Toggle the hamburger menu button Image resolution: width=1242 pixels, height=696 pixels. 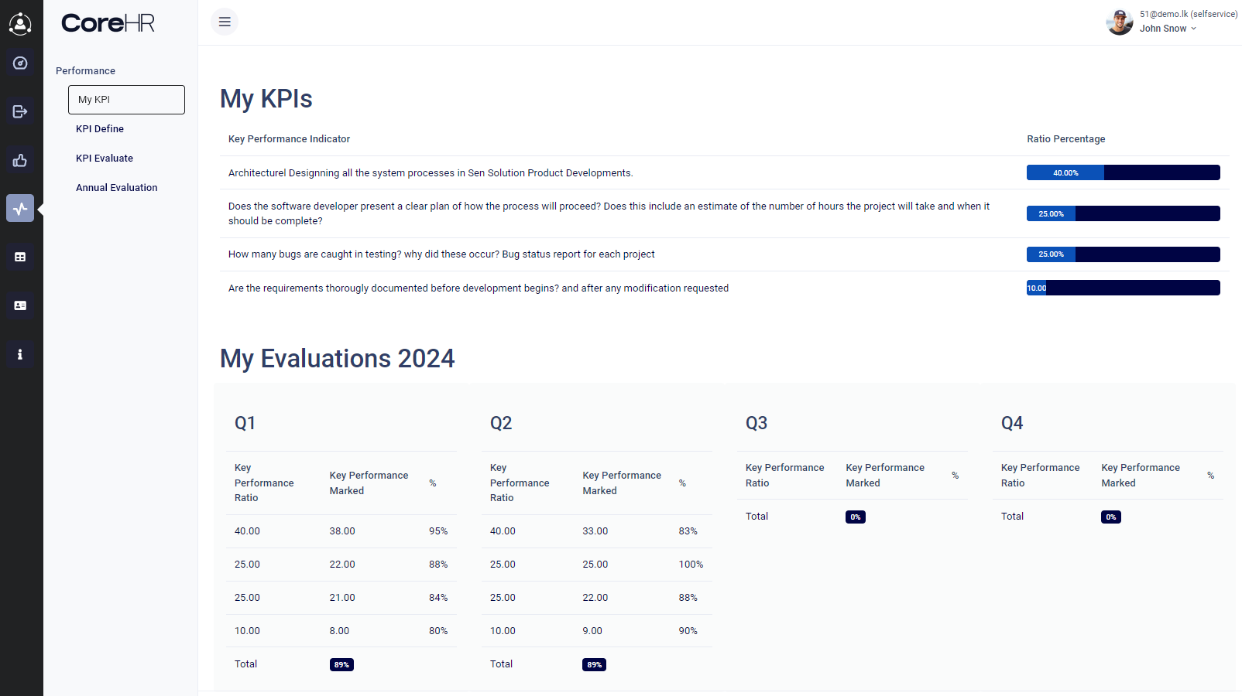coord(225,22)
